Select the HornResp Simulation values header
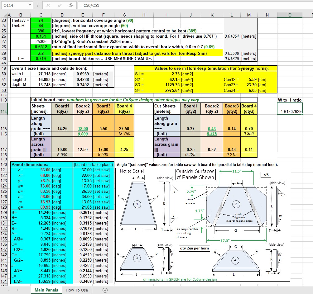The height and width of the screenshot is (294, 313). (x=205, y=68)
